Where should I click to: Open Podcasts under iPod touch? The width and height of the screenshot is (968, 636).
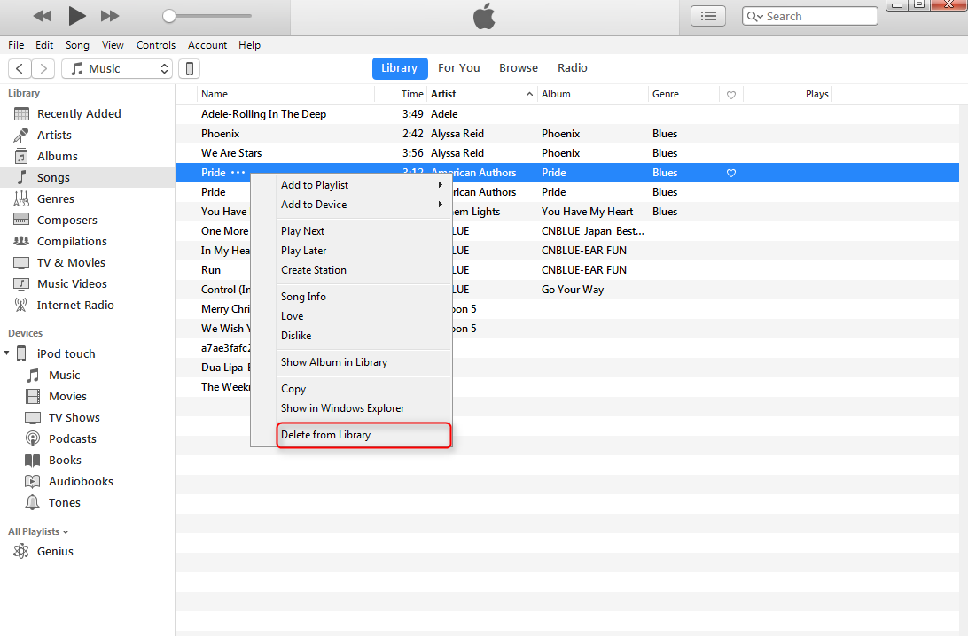click(72, 438)
